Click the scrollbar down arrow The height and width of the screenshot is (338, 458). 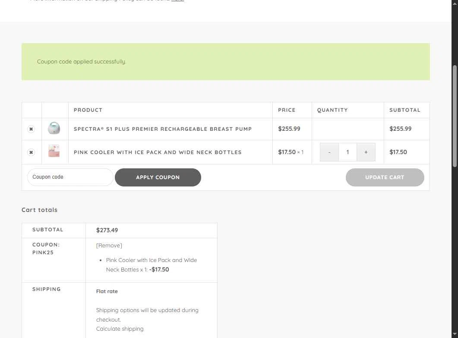pos(455,334)
